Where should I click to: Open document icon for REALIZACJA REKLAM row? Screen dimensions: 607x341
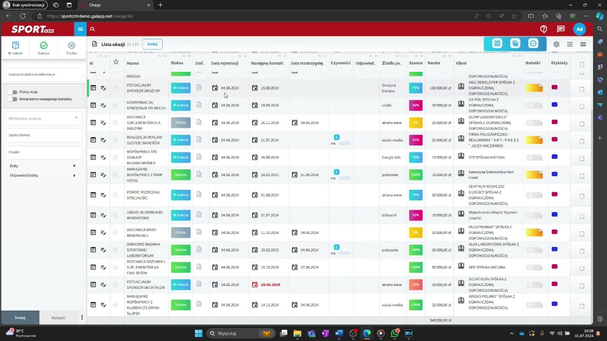[x=199, y=140]
